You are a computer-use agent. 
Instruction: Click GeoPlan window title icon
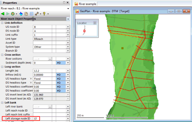77,11
